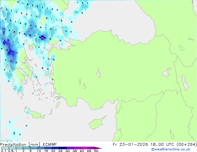Screen dimensions: 197x152
Task: Click the "35" legend scale label
Action: point(75,151)
